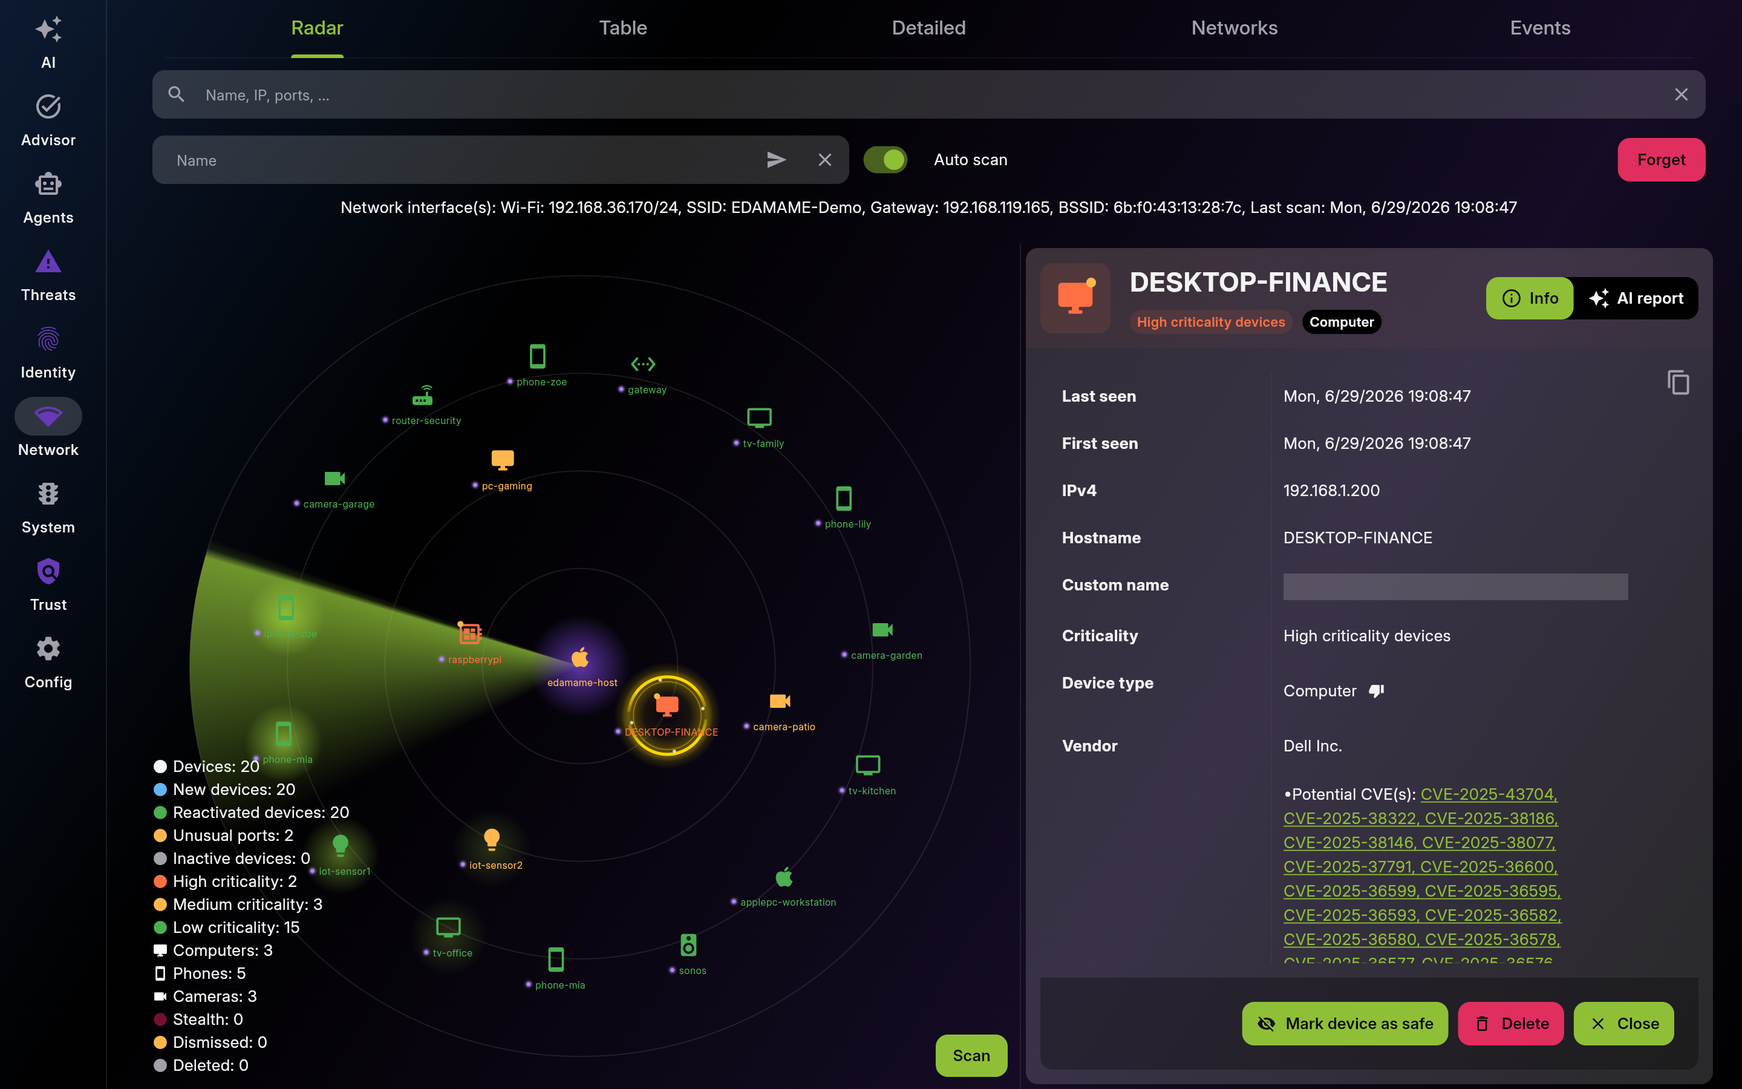Select camera-patio device on radar
Viewport: 1742px width, 1089px height.
click(x=780, y=702)
